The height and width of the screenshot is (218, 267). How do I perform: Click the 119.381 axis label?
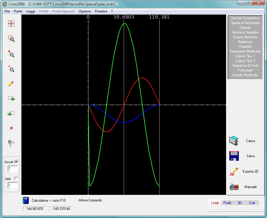159,17
